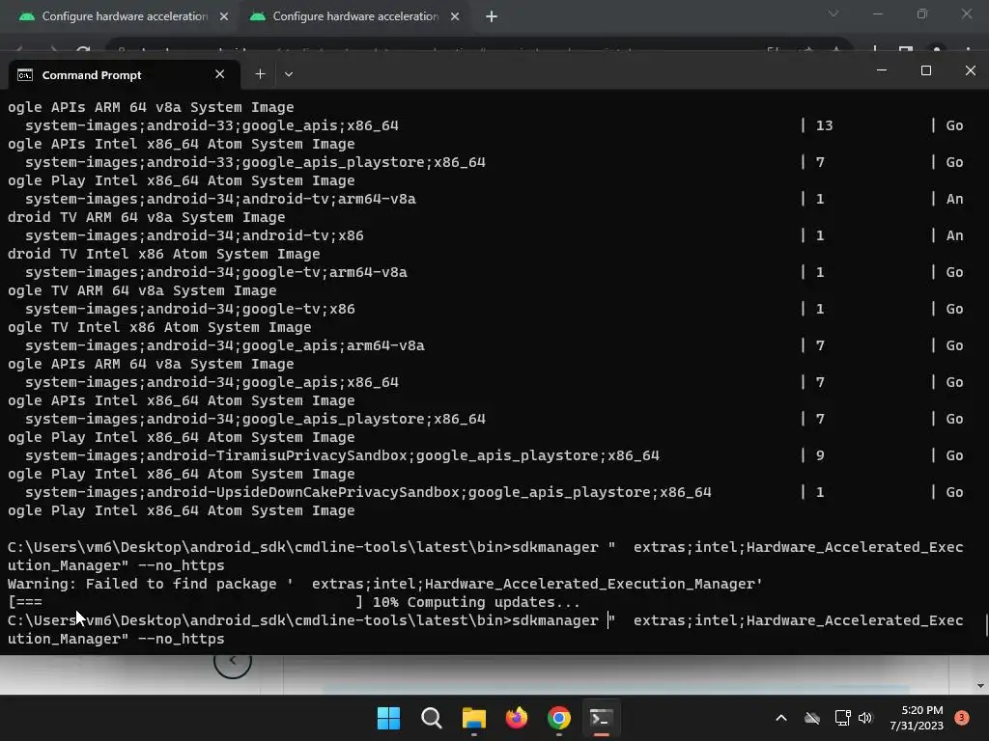Click text 'ogle TV ARM 64 v8a System Image'
This screenshot has height=741, width=989.
(142, 290)
